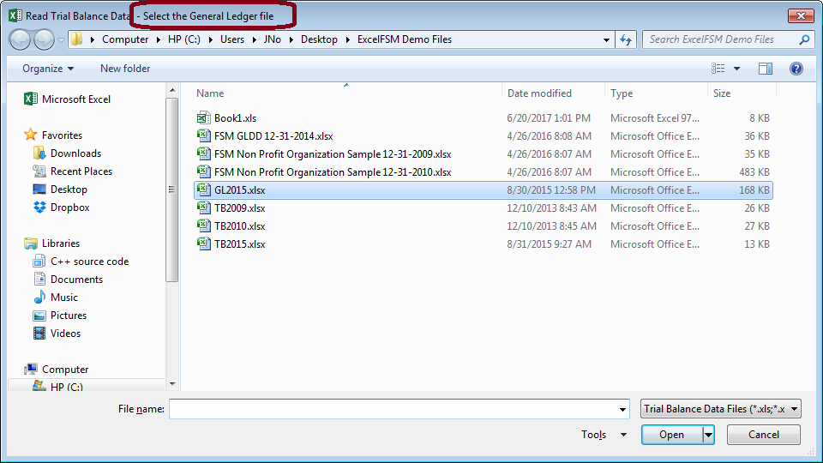Select Microsoft Excel in navigation pane

tap(68, 99)
